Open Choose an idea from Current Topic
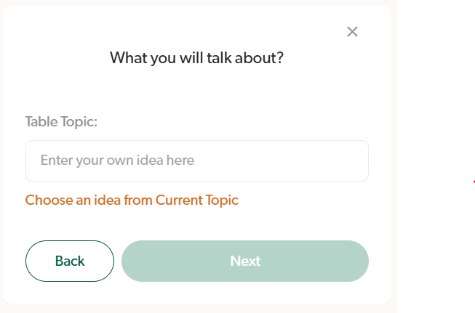 tap(132, 200)
